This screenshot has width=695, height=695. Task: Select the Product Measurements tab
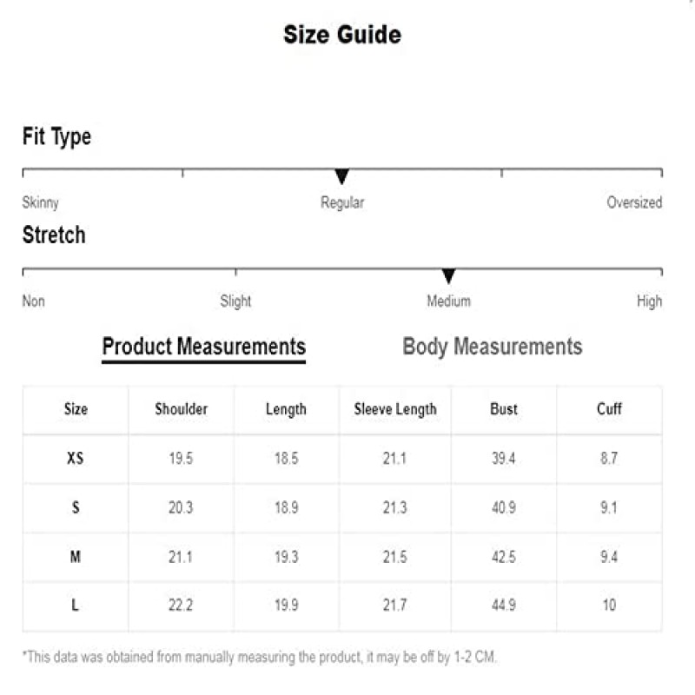(x=204, y=348)
